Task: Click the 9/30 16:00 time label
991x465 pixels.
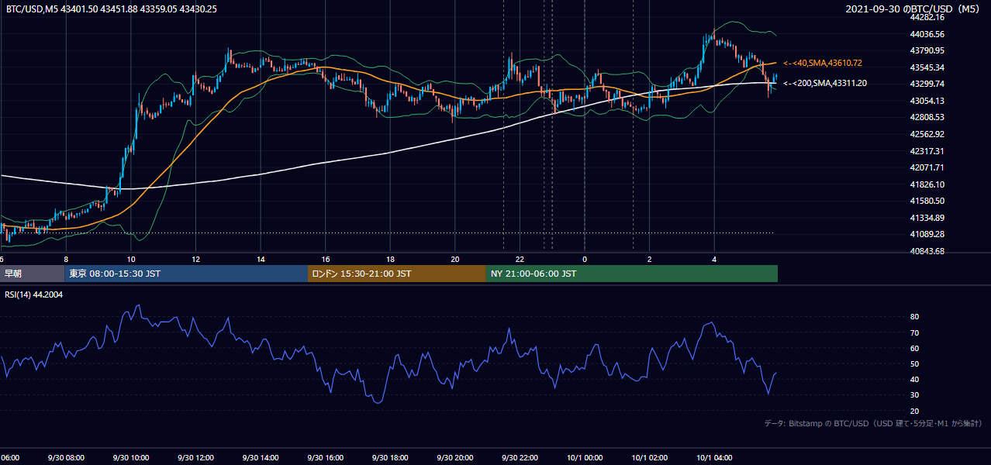Action: tap(325, 458)
